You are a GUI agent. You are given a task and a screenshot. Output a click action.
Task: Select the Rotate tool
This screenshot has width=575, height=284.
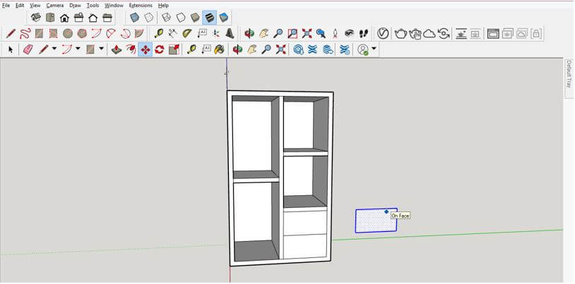click(159, 49)
